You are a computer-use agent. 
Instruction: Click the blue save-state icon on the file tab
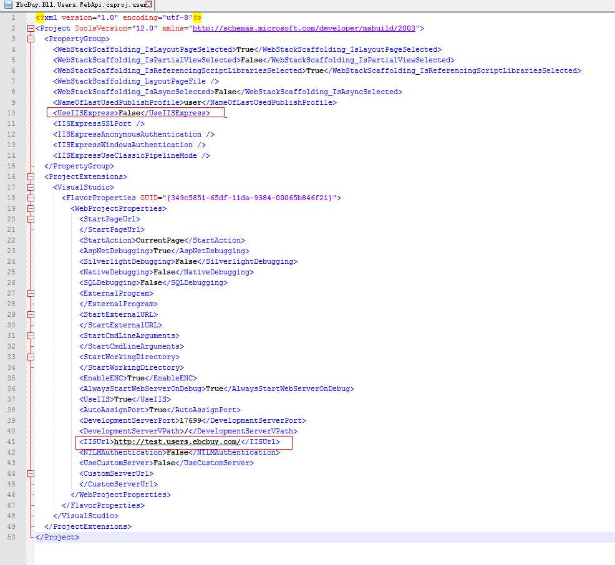(7, 5)
